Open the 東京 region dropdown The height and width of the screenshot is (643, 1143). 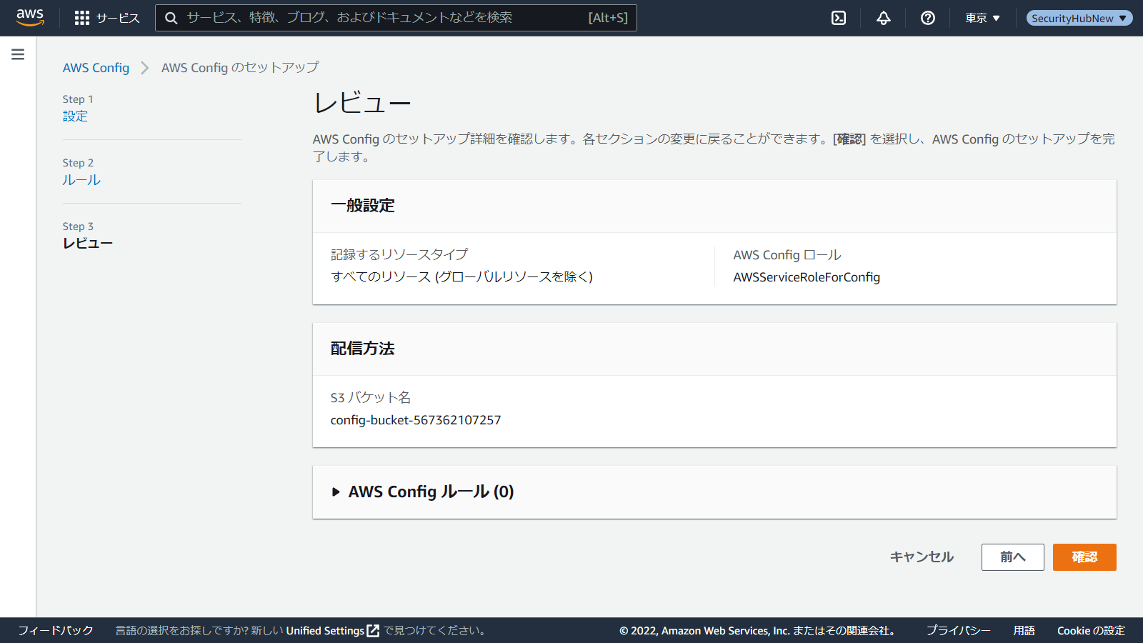pos(982,18)
